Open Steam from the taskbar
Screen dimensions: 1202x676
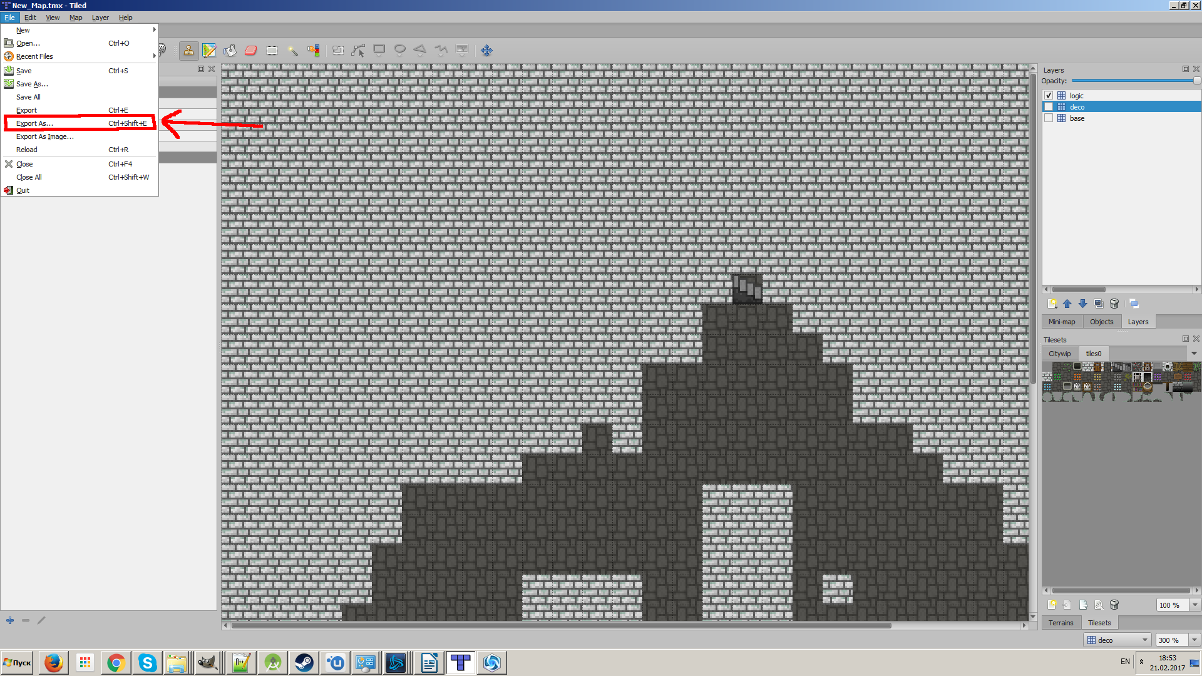point(304,662)
